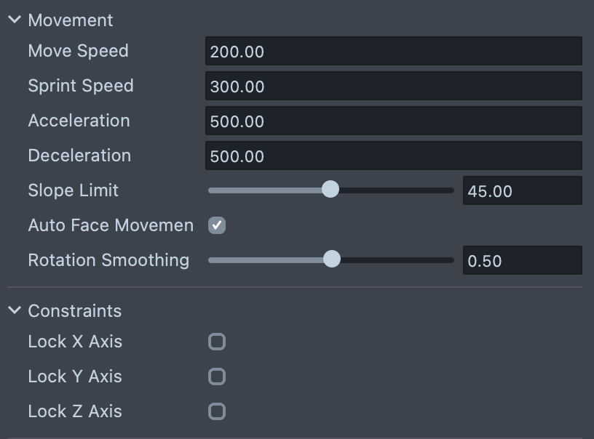
Task: Click the Rotation Smoothing slider handle
Action: (332, 259)
